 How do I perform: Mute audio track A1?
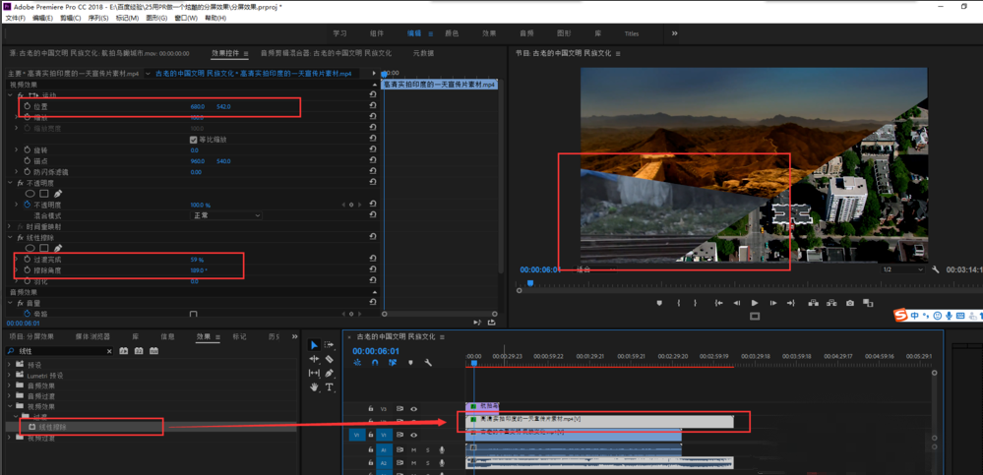[x=413, y=449]
